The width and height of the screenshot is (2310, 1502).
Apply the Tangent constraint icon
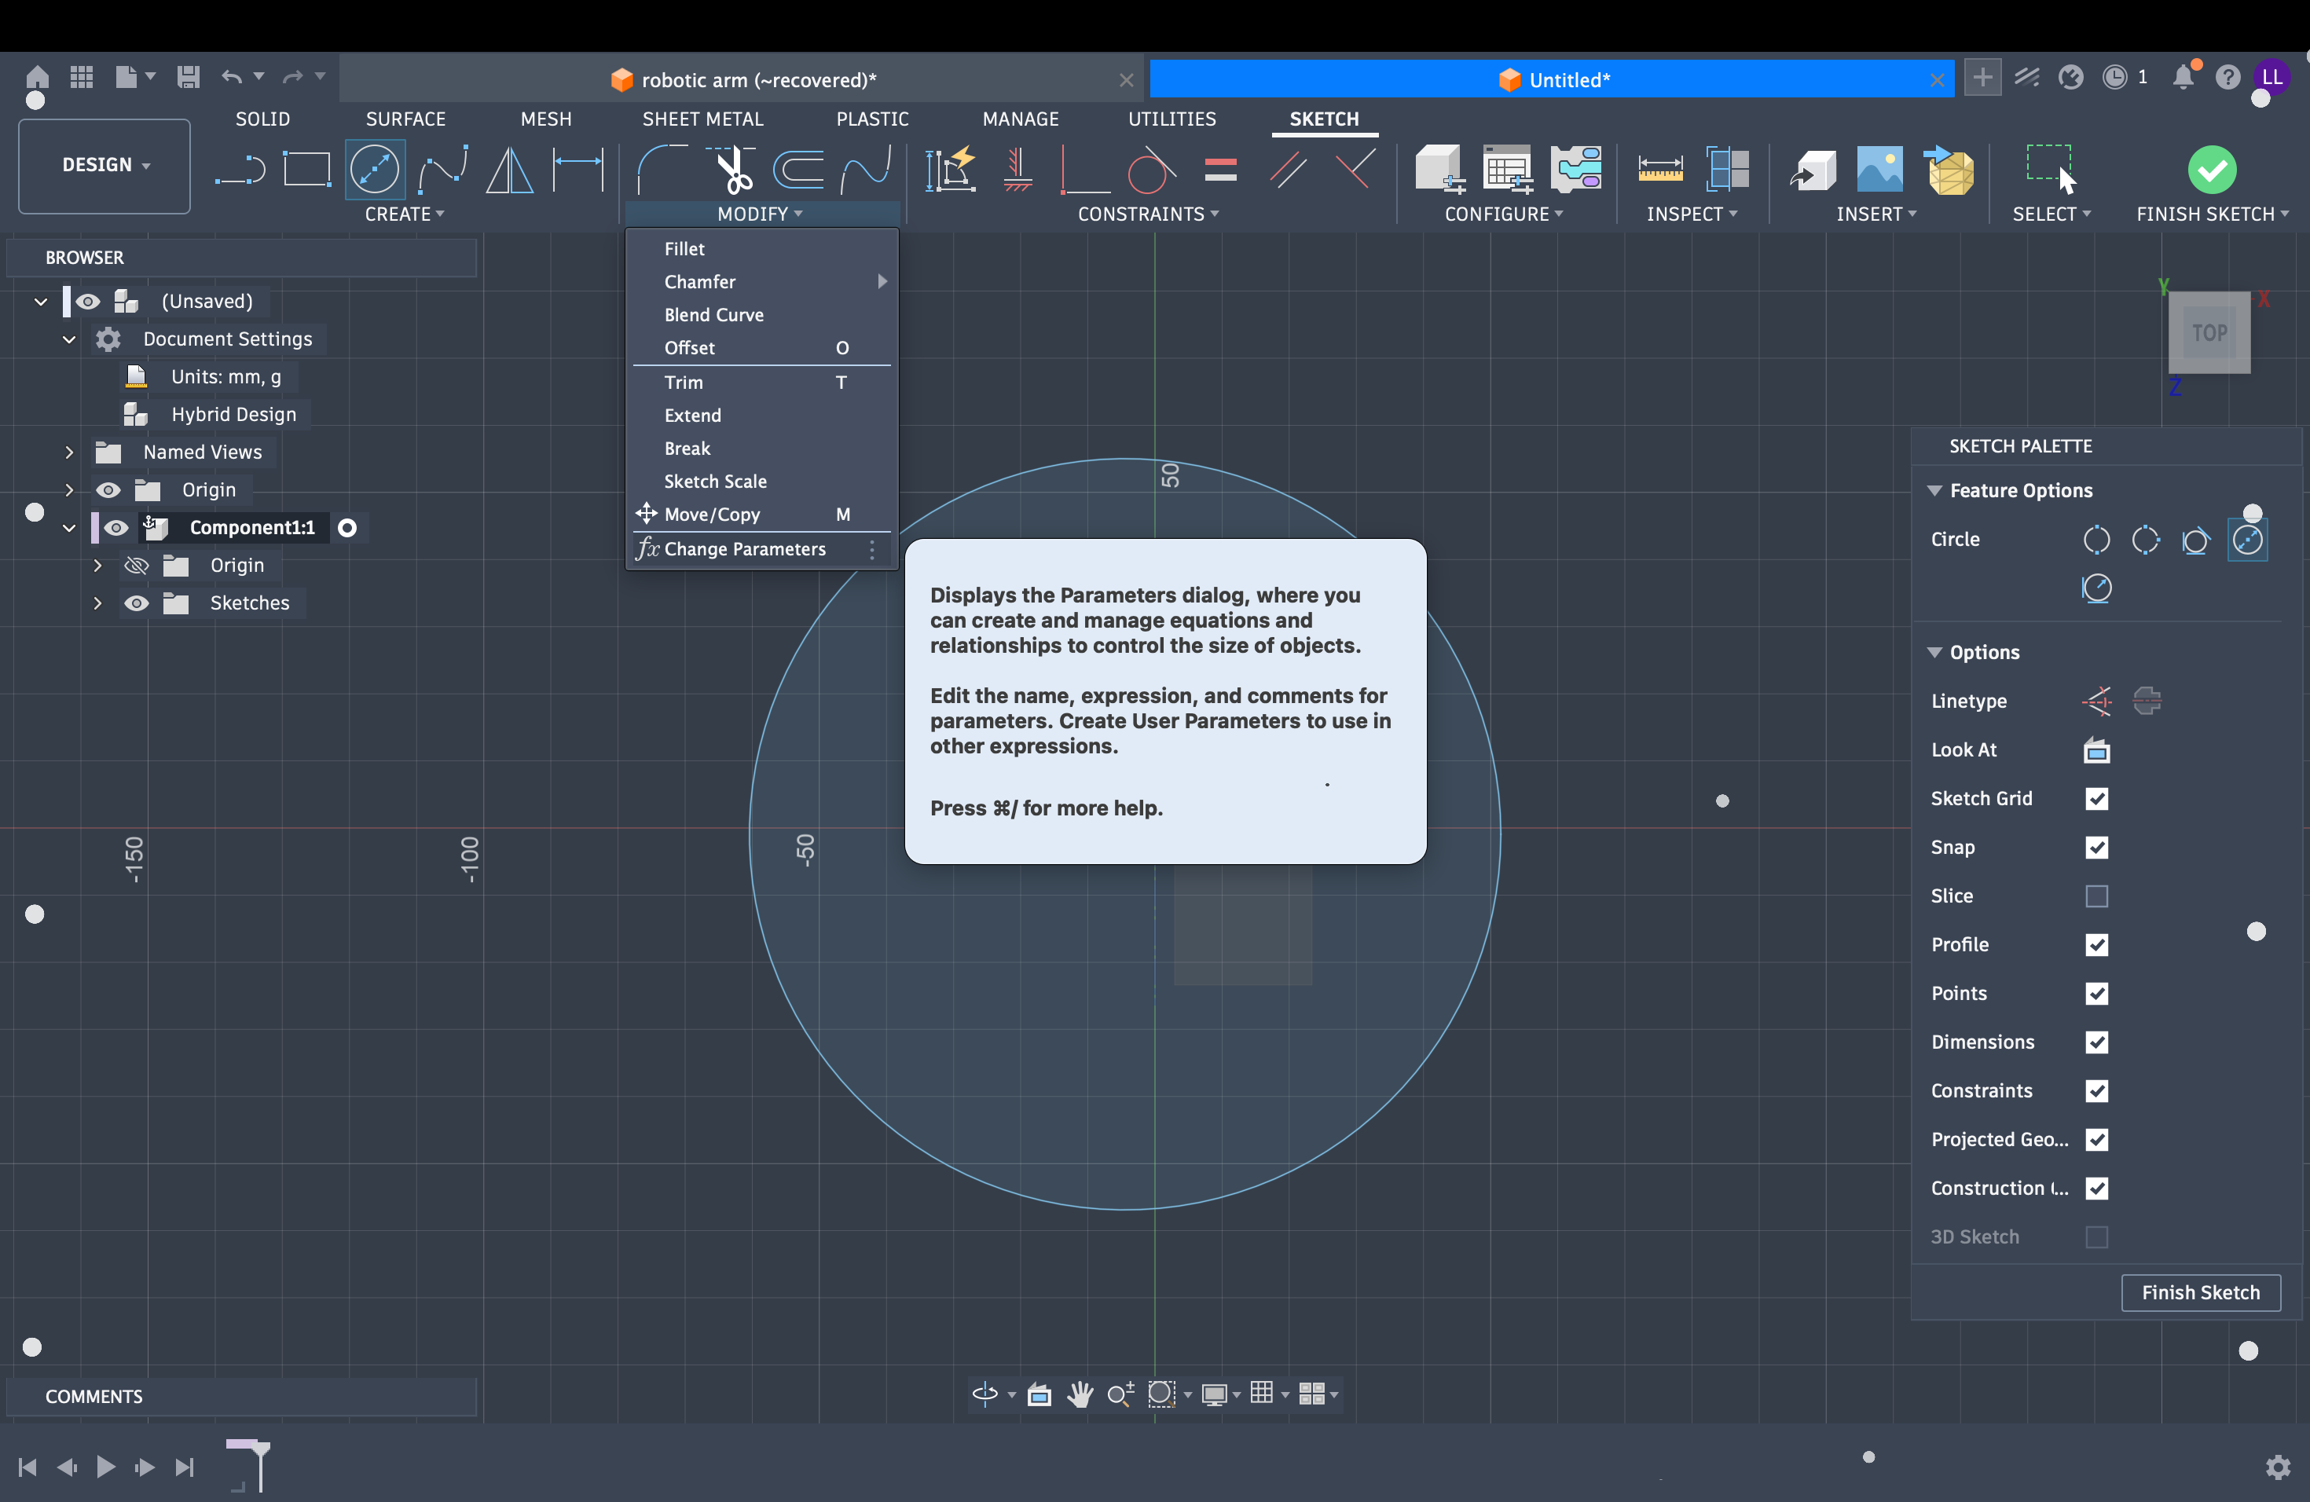[1151, 170]
